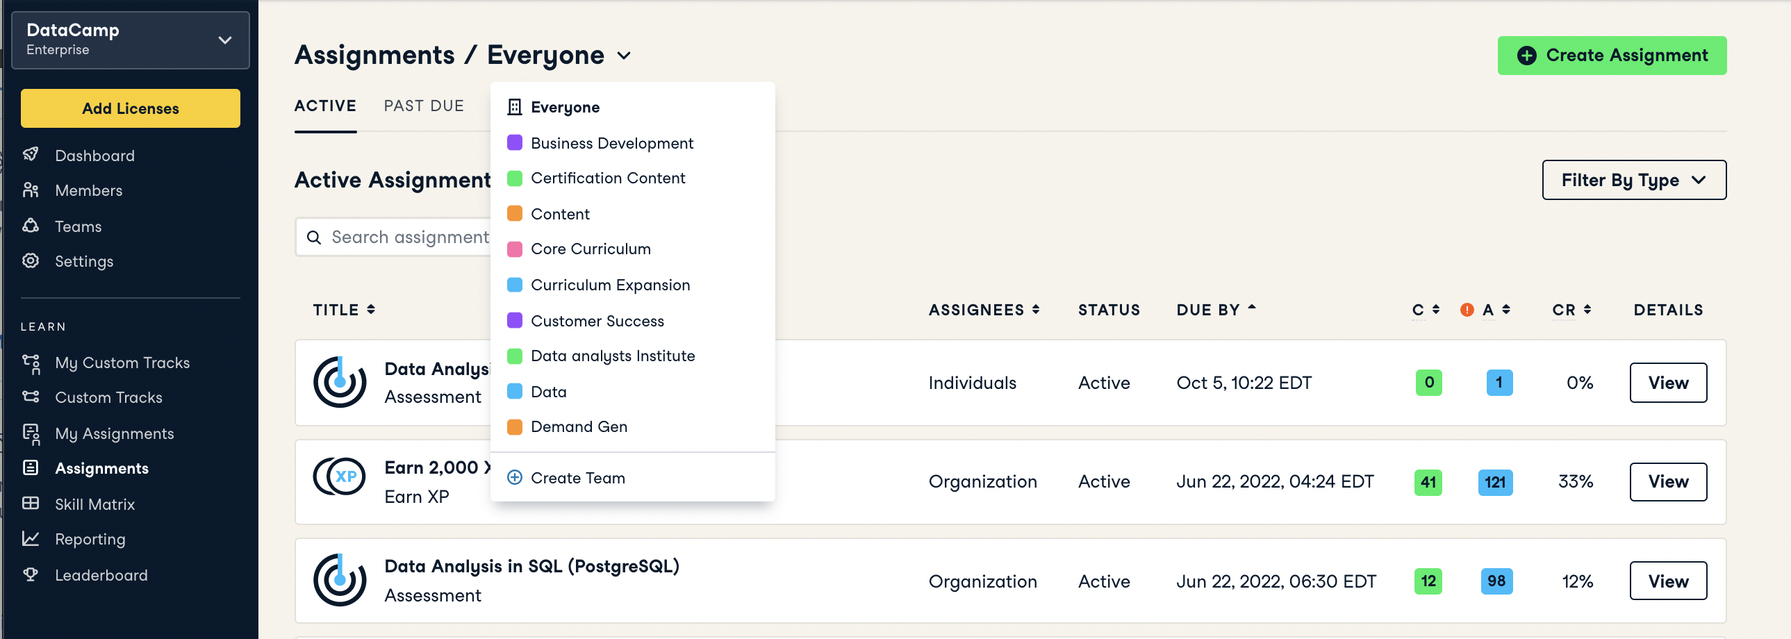This screenshot has width=1791, height=639.
Task: View the Earn 2,000 XP assignment
Action: coord(1668,482)
